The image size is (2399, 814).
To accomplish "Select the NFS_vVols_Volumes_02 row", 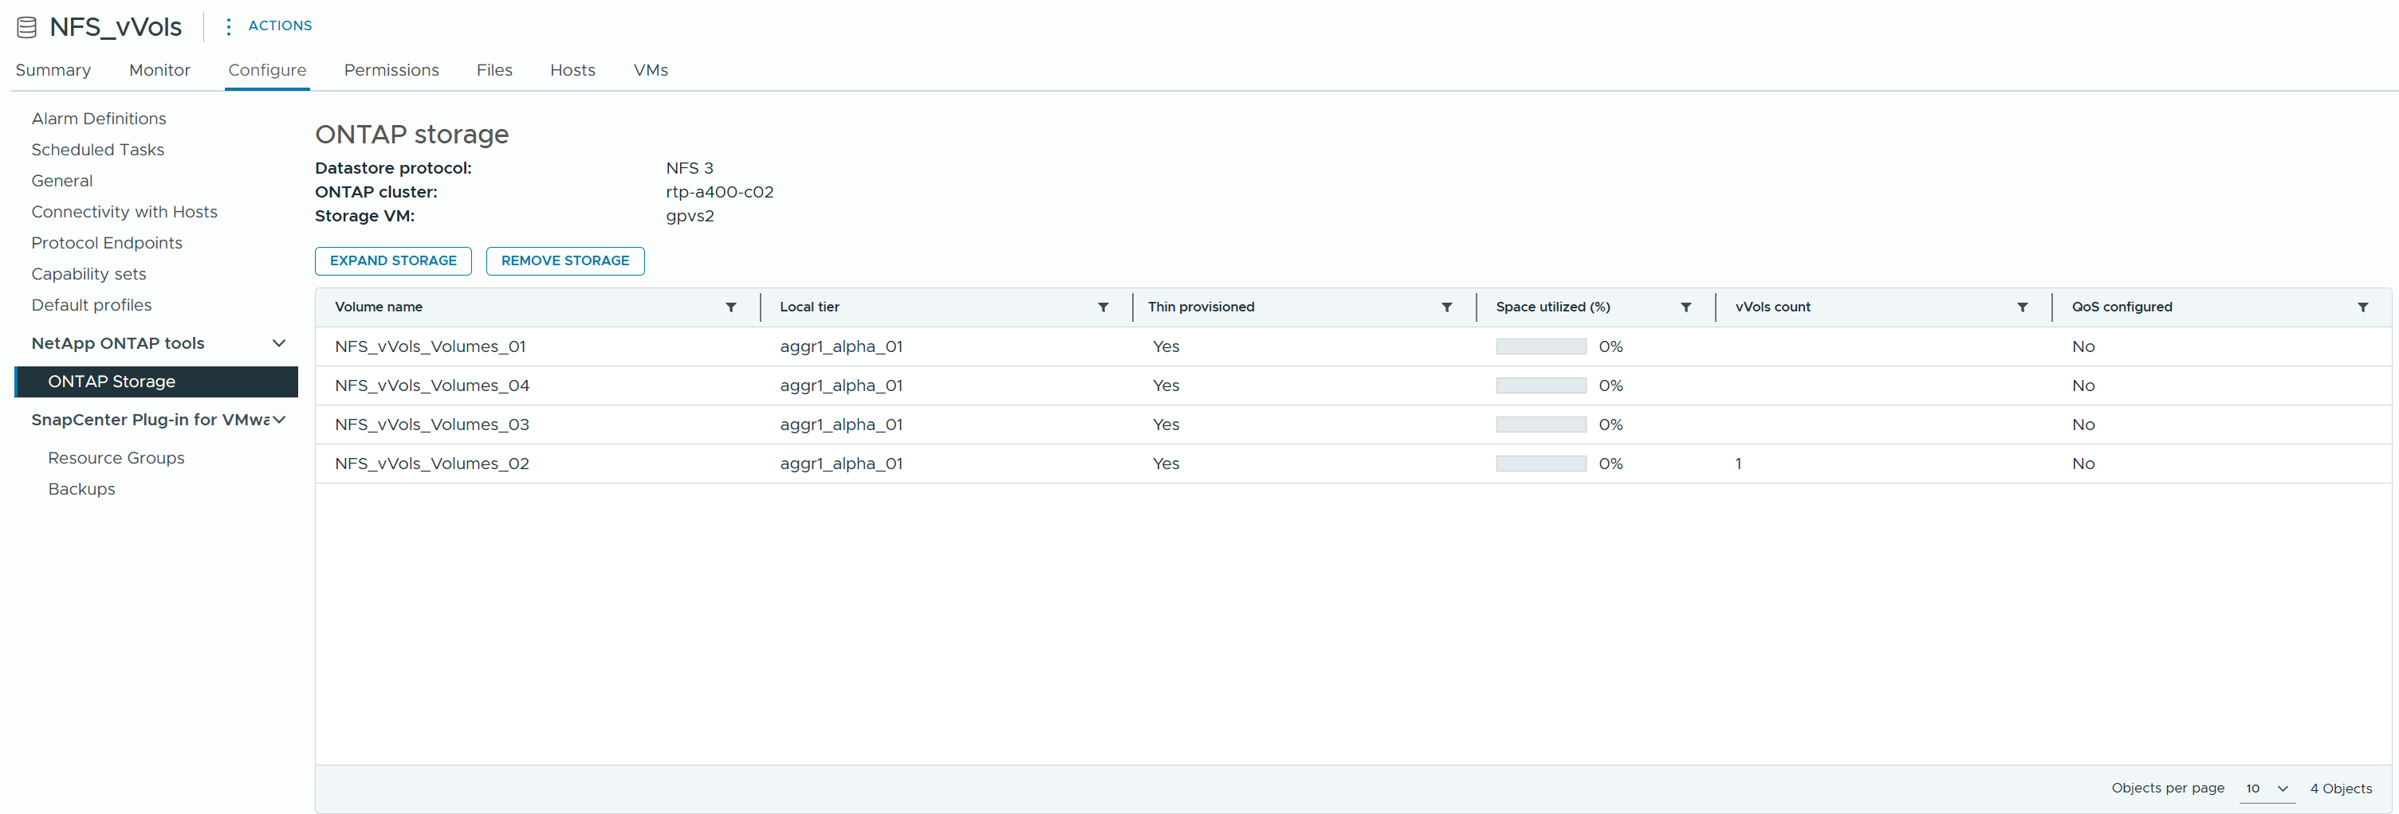I will [432, 464].
